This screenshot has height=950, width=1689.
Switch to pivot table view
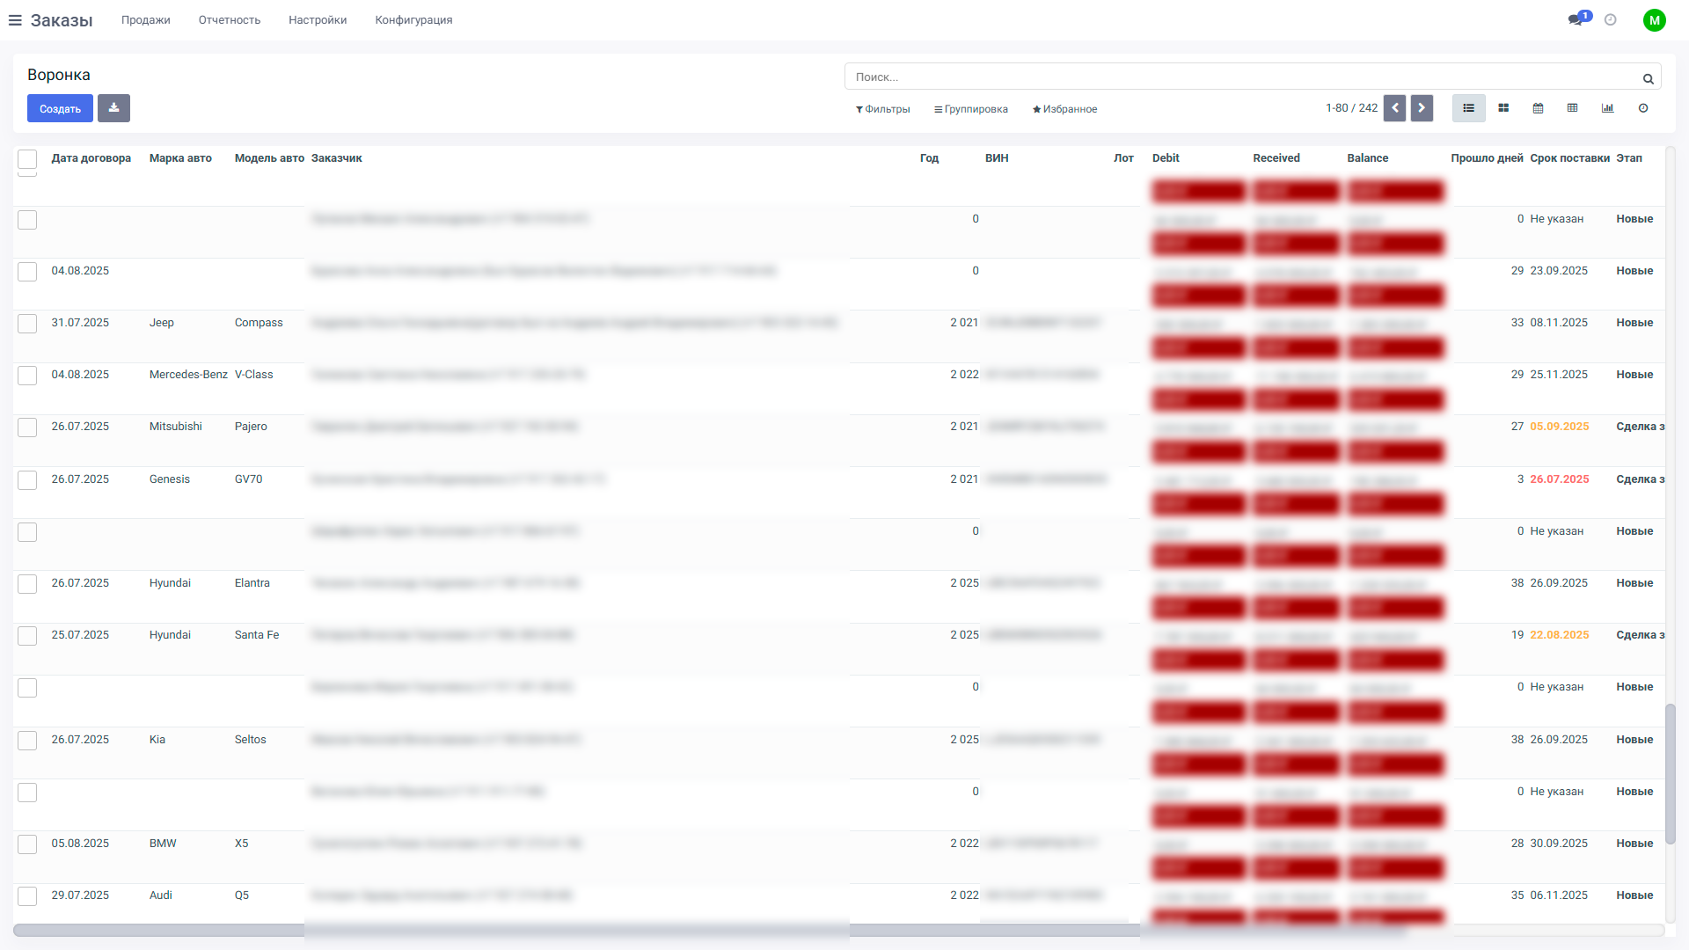click(1572, 108)
